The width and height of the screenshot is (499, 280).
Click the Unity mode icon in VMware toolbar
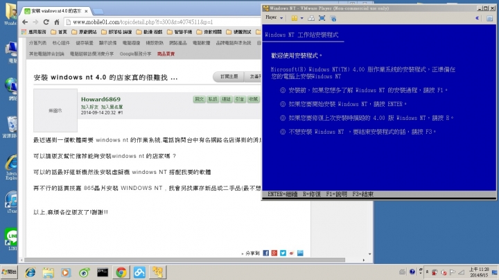click(333, 19)
